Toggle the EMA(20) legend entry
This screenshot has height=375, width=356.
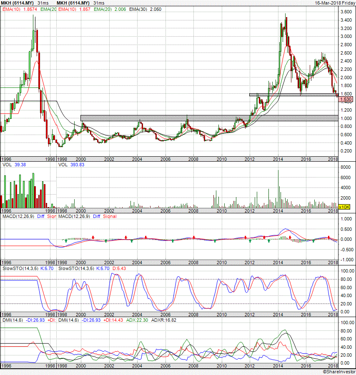[103, 9]
